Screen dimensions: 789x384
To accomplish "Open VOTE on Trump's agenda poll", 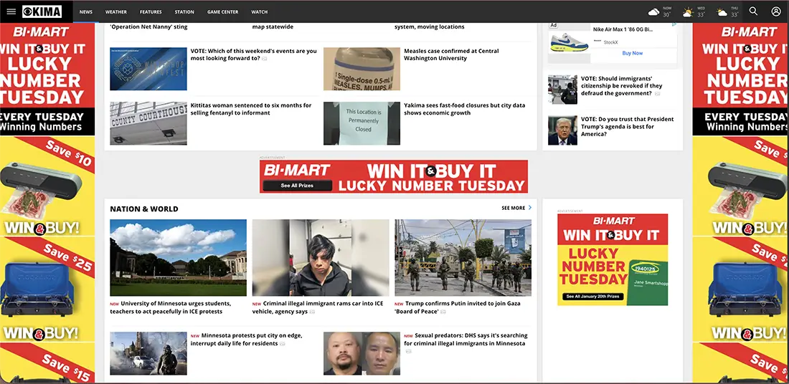I will [x=627, y=127].
